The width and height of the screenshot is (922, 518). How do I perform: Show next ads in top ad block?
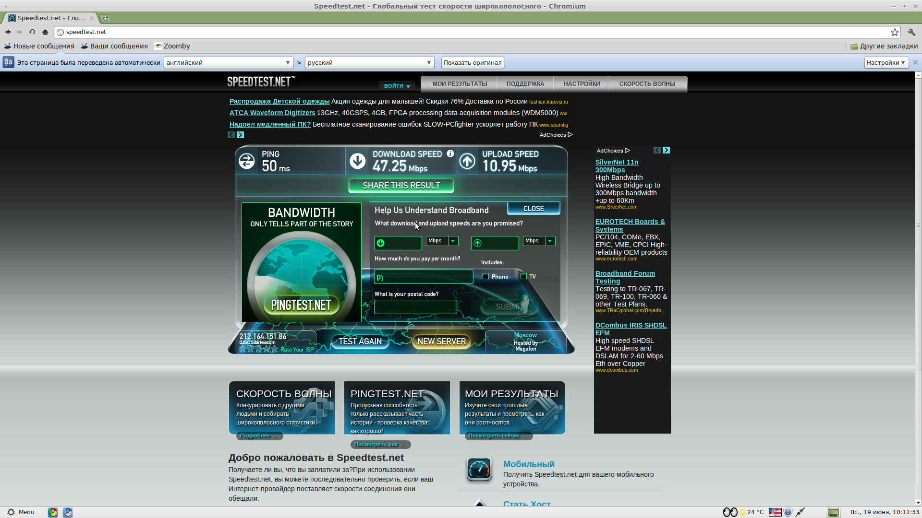click(240, 135)
